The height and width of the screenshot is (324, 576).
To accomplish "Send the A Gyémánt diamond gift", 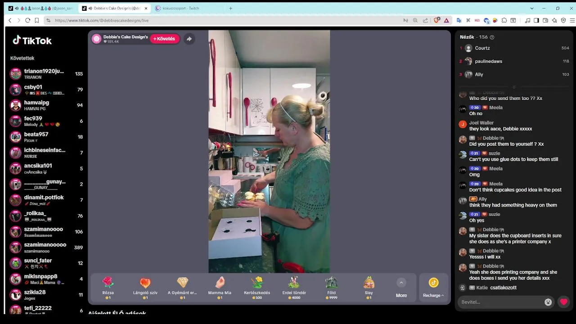I will (182, 288).
